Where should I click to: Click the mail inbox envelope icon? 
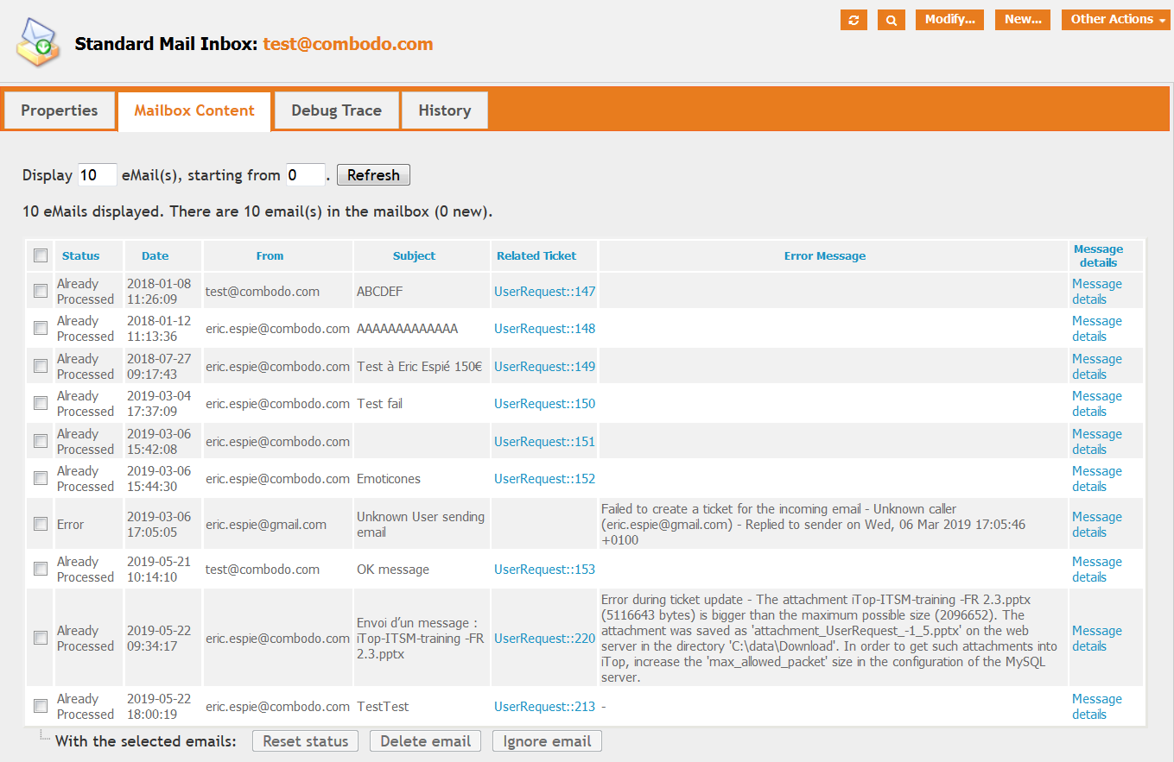click(39, 43)
